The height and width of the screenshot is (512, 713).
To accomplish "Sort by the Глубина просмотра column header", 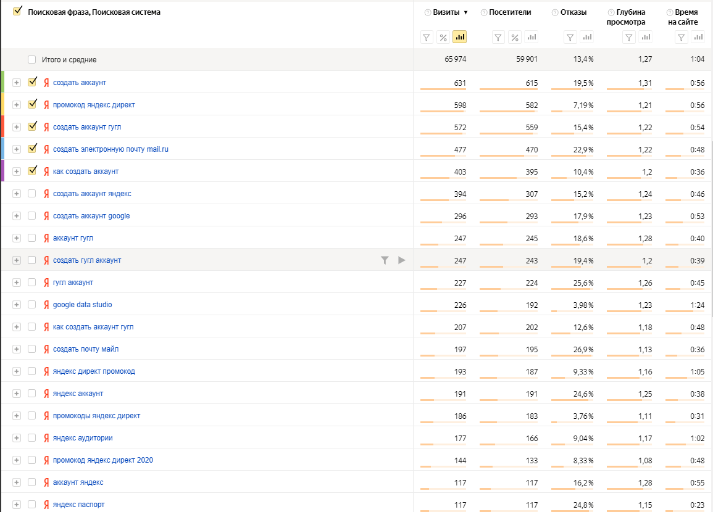I will [626, 17].
